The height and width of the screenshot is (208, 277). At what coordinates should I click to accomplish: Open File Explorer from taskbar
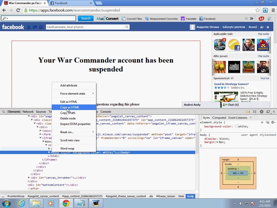coord(36,203)
